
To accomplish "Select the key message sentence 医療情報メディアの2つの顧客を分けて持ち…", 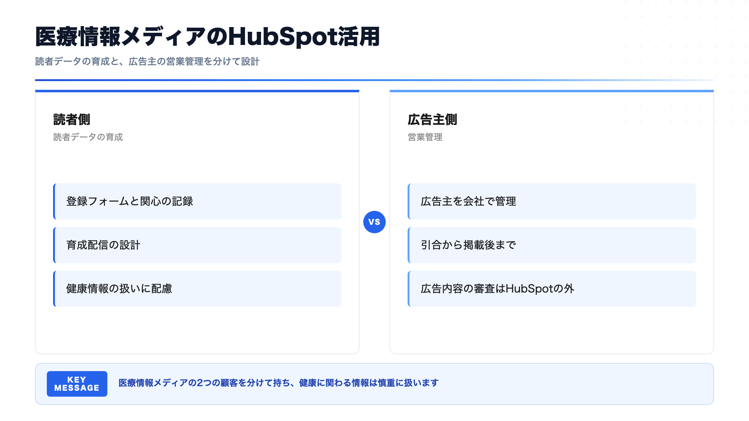I will click(278, 383).
